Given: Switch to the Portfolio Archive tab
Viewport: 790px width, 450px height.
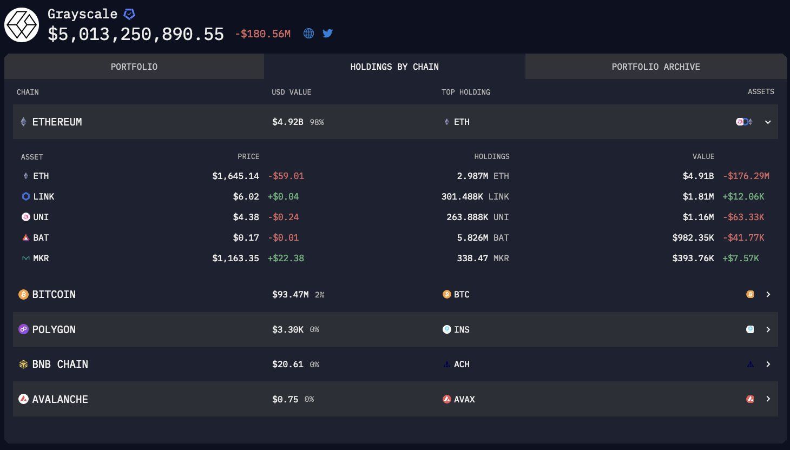Looking at the screenshot, I should coord(656,67).
